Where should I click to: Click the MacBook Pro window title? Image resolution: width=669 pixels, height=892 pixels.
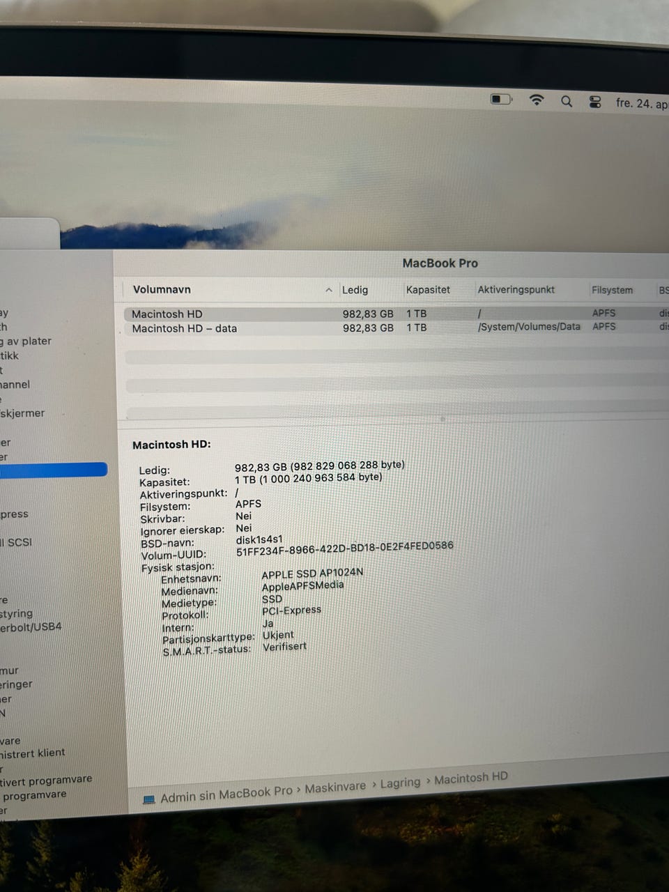pyautogui.click(x=440, y=263)
